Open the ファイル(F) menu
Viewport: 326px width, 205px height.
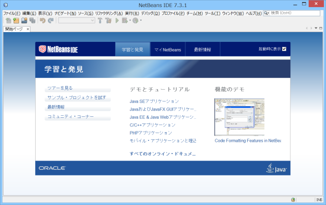point(12,13)
